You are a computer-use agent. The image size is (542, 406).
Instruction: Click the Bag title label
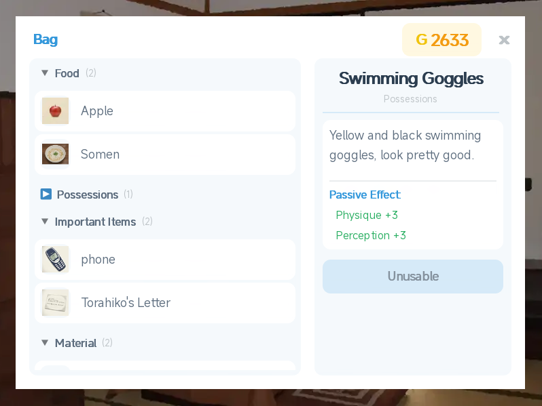tap(46, 39)
